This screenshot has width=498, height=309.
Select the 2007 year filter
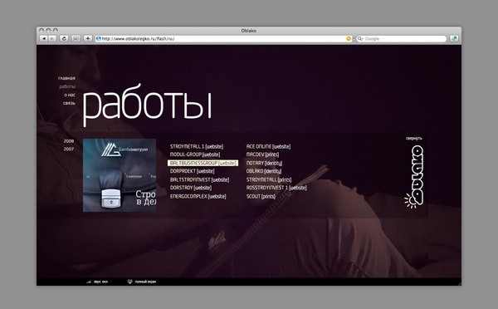pos(69,149)
